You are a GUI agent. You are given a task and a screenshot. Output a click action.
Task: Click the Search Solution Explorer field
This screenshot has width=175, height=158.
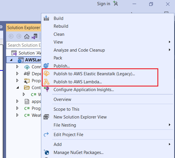[x=24, y=45]
